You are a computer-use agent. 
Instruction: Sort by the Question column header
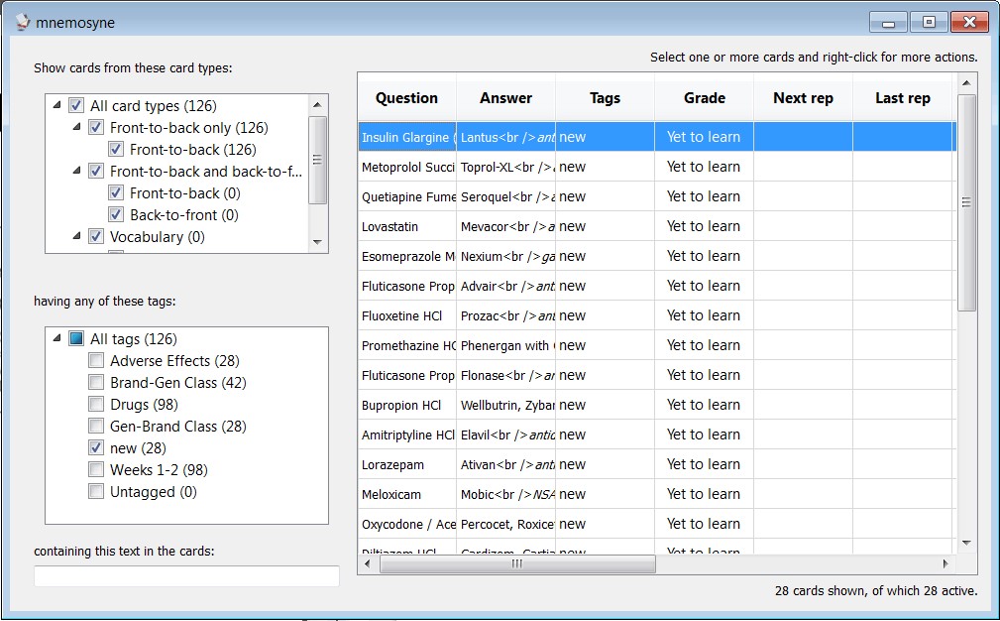406,98
